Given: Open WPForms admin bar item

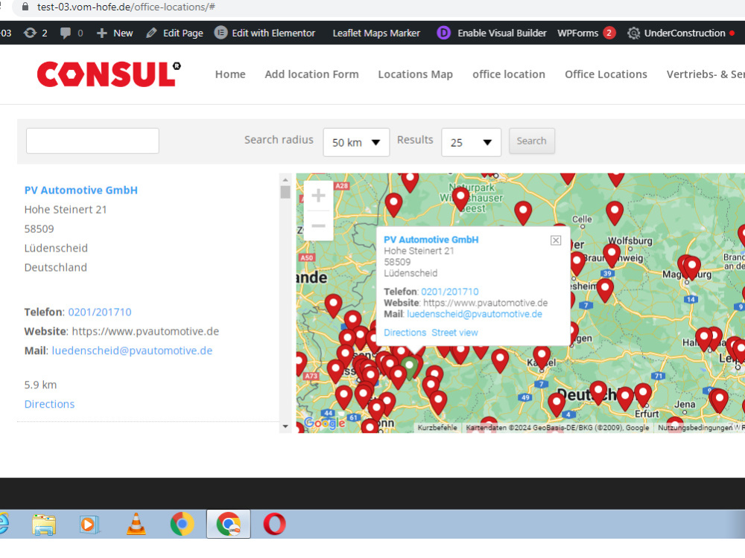Looking at the screenshot, I should 586,33.
